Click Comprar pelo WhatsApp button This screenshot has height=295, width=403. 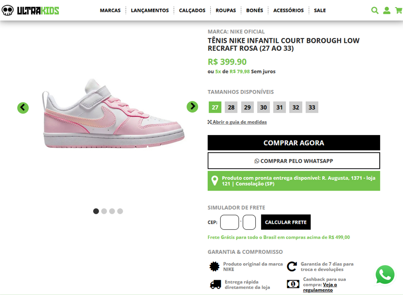coord(294,161)
